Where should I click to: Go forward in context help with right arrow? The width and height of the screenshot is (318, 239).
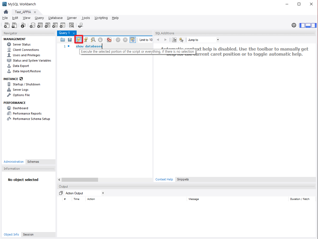(166, 40)
